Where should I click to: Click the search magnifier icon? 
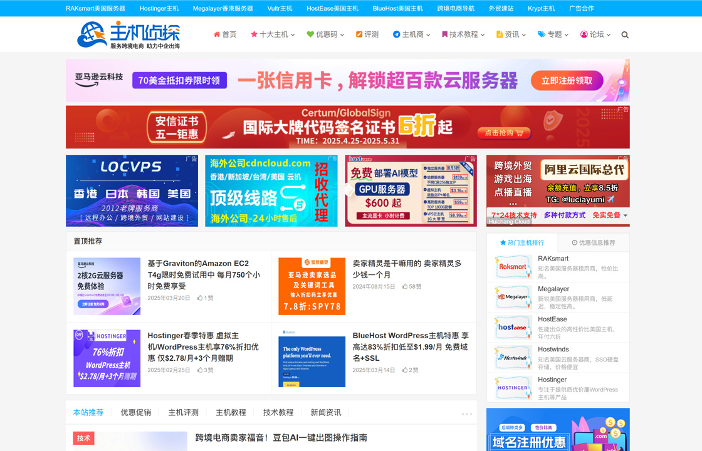625,35
